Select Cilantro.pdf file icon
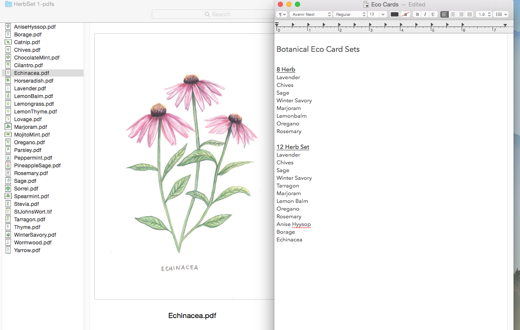Viewport: 520px width, 330px height. pos(8,65)
